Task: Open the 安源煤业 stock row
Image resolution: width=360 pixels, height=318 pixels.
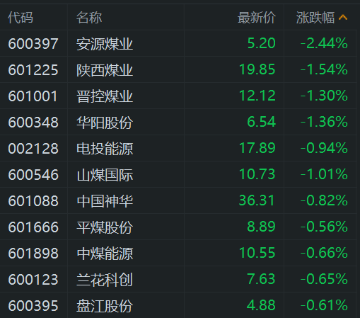Action: click(x=178, y=44)
